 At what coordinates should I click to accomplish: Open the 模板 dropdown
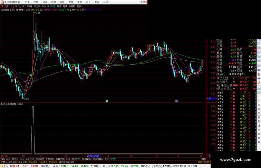tap(204, 159)
